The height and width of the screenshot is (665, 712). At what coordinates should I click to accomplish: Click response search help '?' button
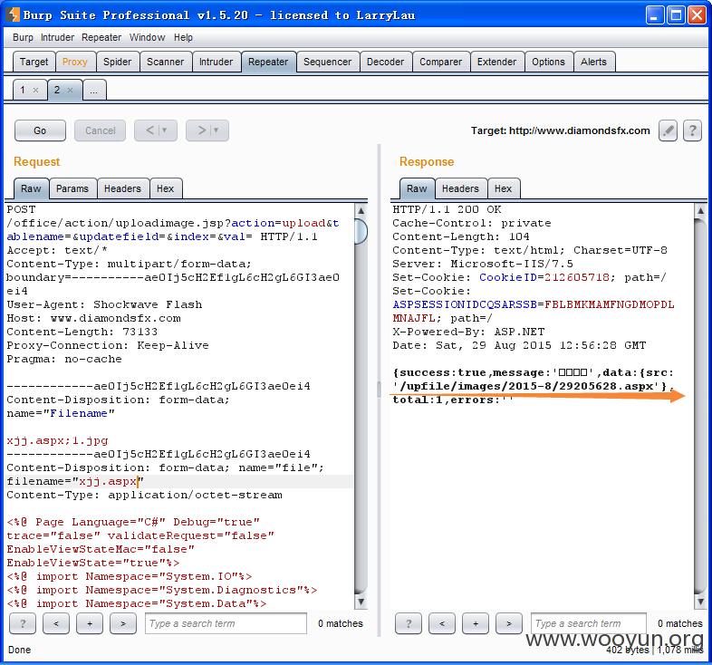pos(409,623)
